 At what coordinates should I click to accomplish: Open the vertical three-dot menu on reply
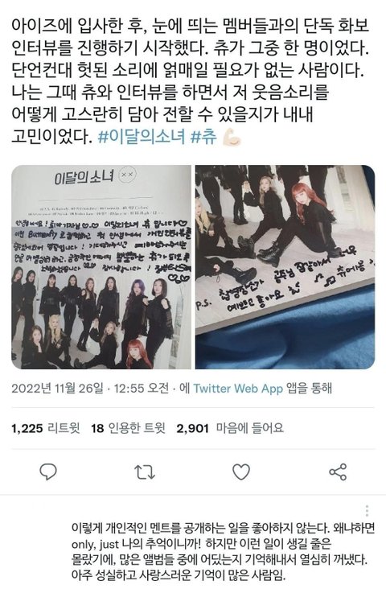pyautogui.click(x=367, y=511)
